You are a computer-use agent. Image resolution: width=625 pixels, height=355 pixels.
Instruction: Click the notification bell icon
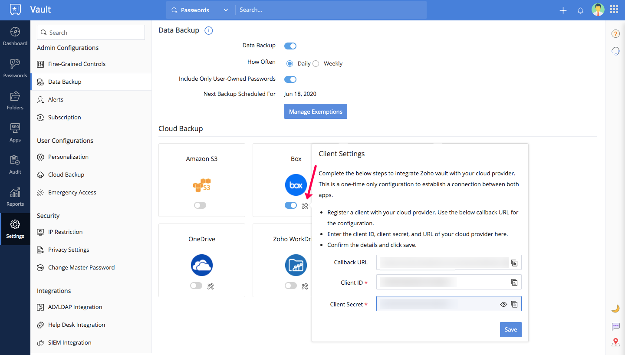[580, 10]
